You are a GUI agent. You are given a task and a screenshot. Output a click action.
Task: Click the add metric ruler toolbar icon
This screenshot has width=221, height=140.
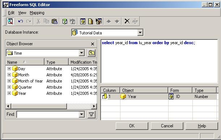pyautogui.click(x=91, y=21)
